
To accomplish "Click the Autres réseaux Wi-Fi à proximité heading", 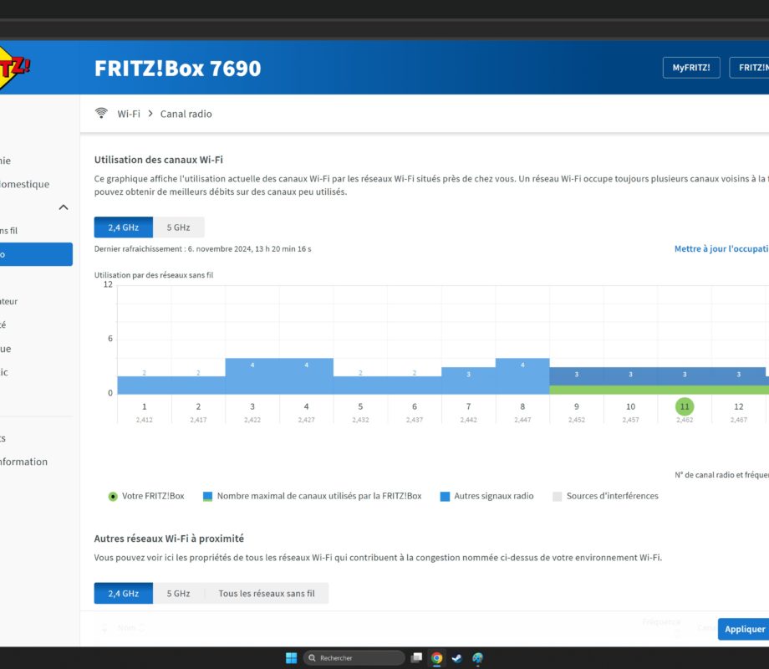I will tap(169, 539).
